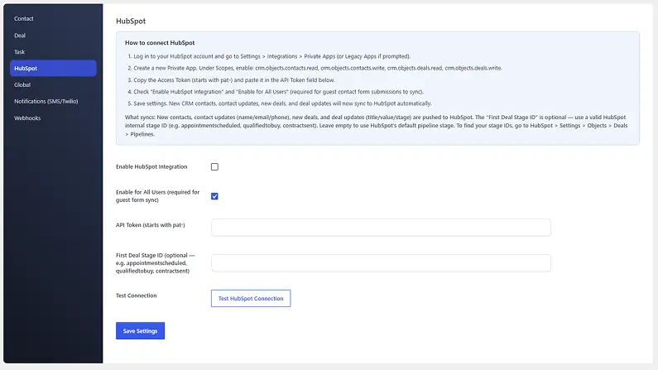
Task: Open Notifications (SMS/Twilio) settings
Action: [x=46, y=101]
